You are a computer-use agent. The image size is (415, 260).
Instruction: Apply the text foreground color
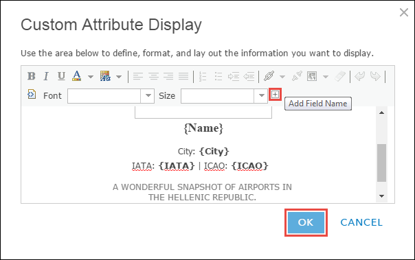[77, 76]
